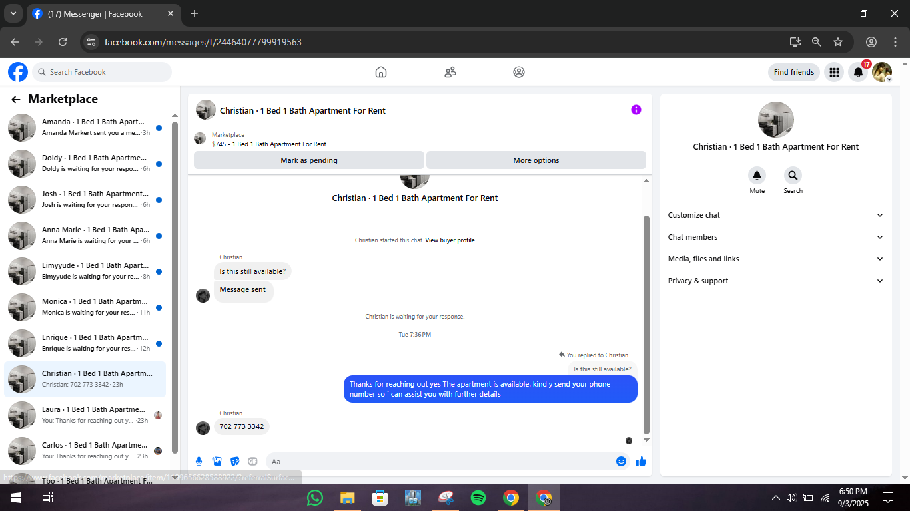The height and width of the screenshot is (511, 910).
Task: Open Enrique's apartment conversation
Action: point(85,343)
